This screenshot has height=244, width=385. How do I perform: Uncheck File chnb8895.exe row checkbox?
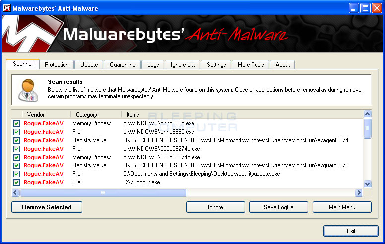[16, 132]
